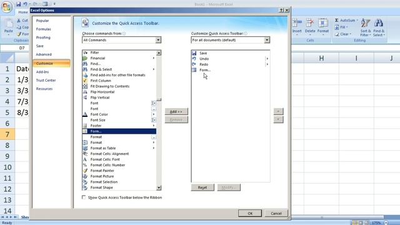400x225 pixels.
Task: Expand Redo item arrow in toolbar list
Action: click(267, 64)
